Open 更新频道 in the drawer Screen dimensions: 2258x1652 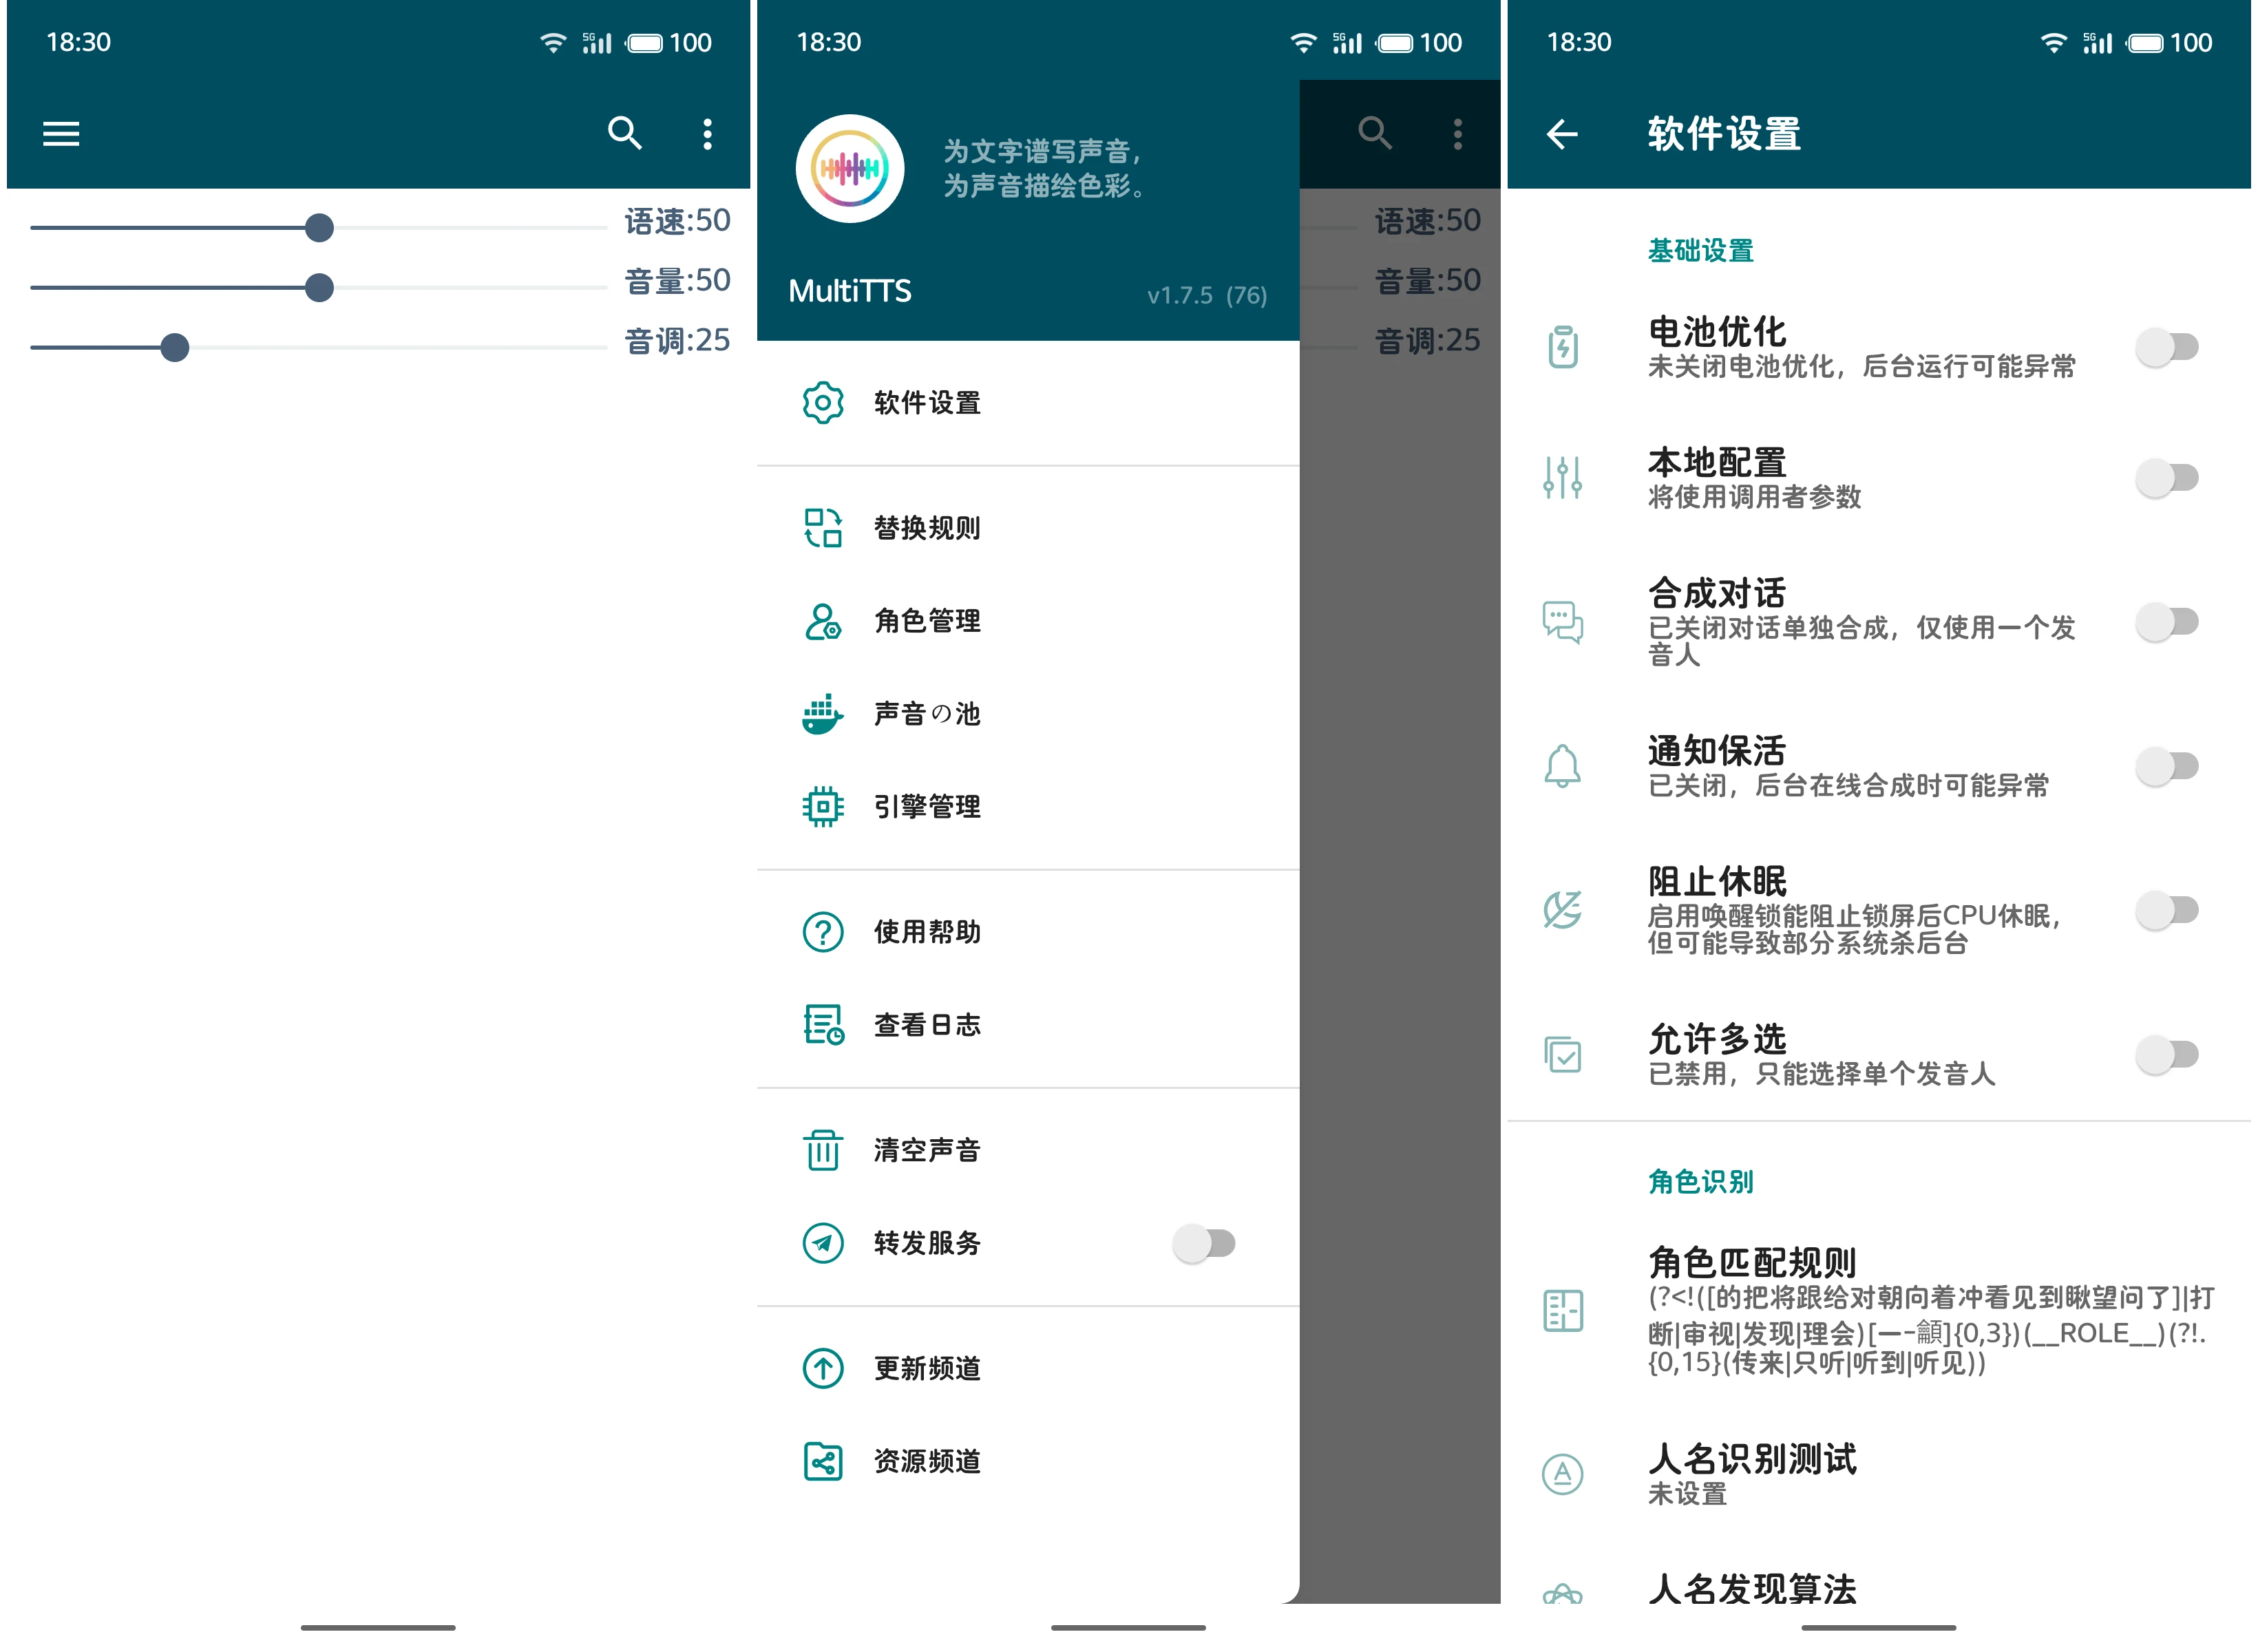pos(1028,1368)
